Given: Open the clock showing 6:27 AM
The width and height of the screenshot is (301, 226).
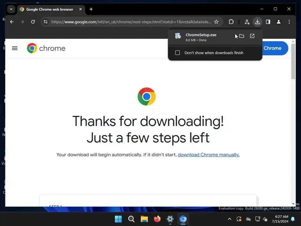Looking at the screenshot, I should [280, 219].
